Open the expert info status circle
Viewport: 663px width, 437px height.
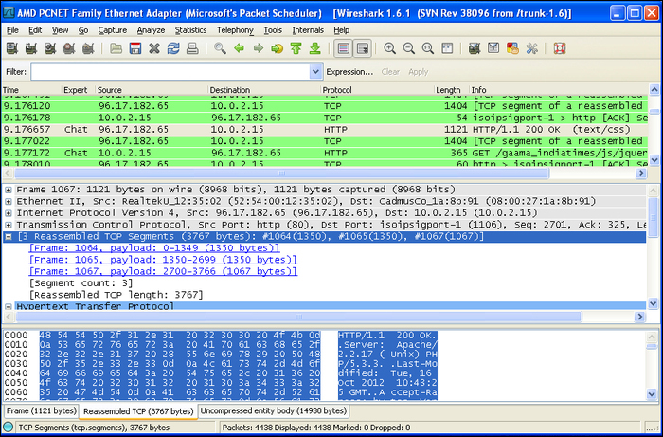click(8, 428)
